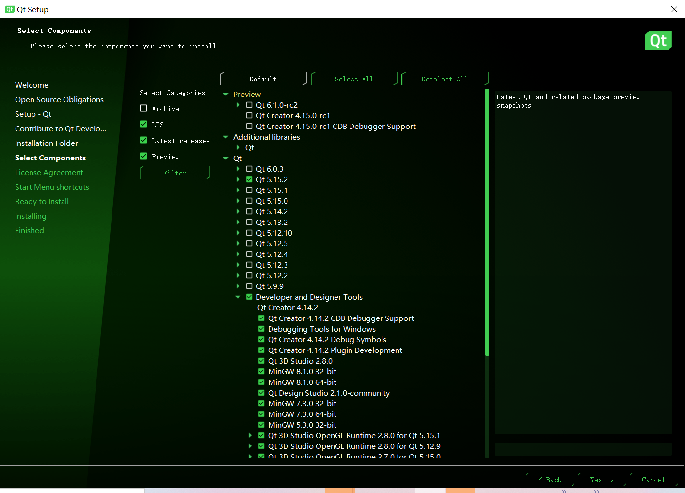
Task: Uncheck the Latest releases checkbox
Action: click(143, 140)
